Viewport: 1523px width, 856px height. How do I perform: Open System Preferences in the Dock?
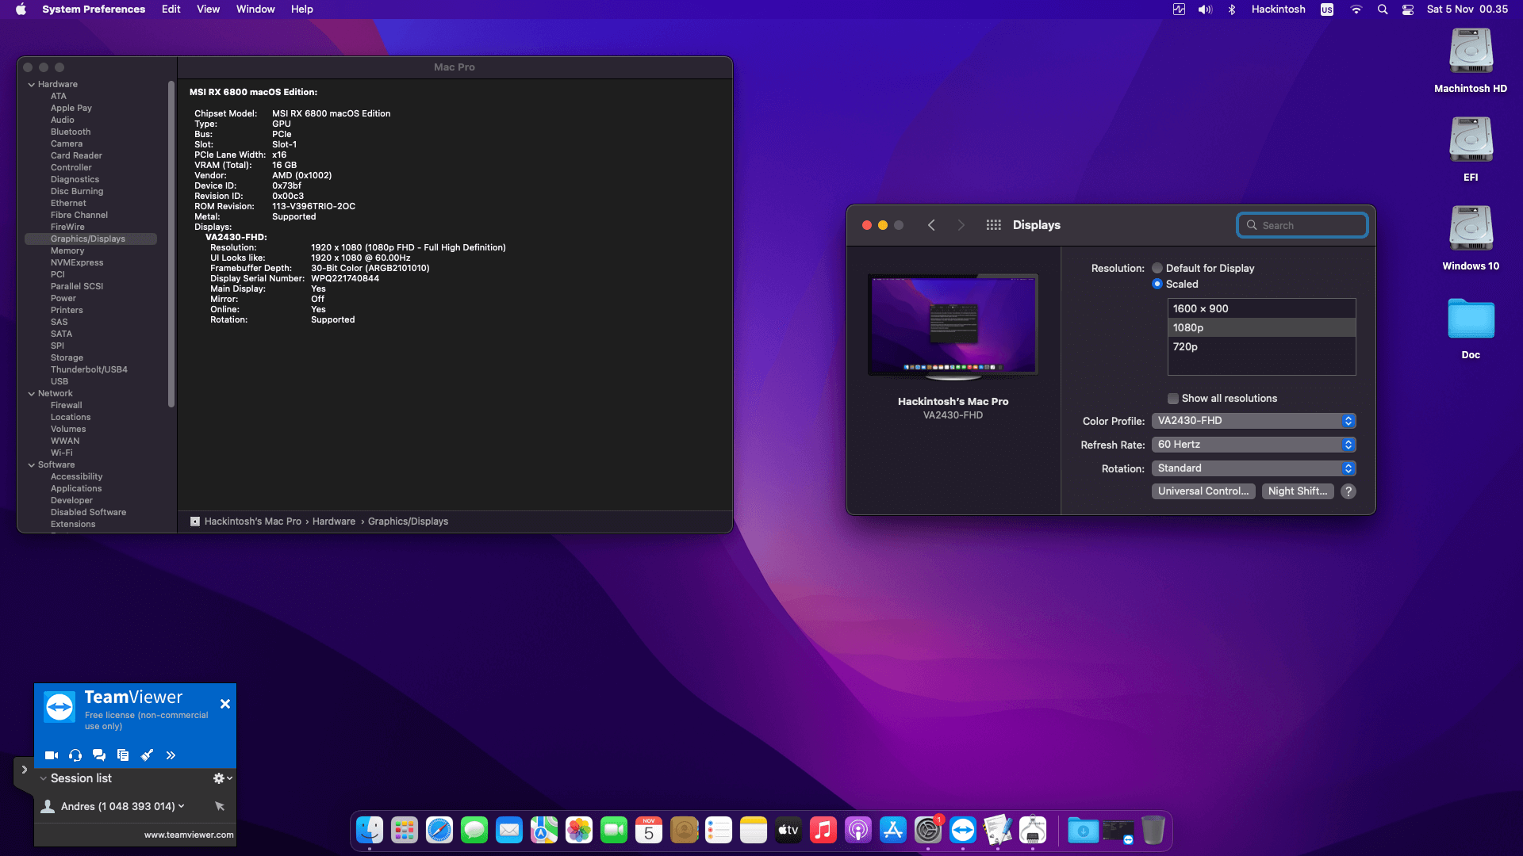point(928,830)
